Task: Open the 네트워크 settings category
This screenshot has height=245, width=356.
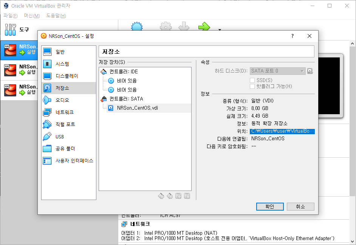Action: click(x=69, y=112)
